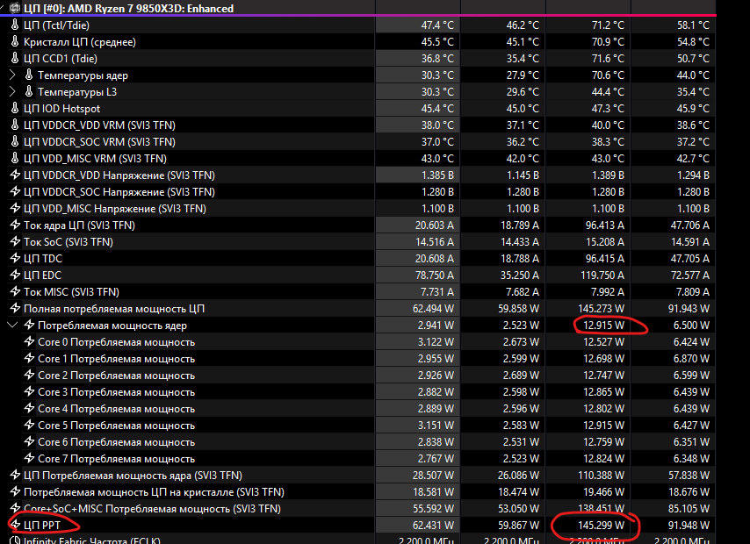Image resolution: width=750 pixels, height=544 pixels.
Task: Click lightning icon of Core 7 Потребляемая мощность
Action: click(x=29, y=458)
